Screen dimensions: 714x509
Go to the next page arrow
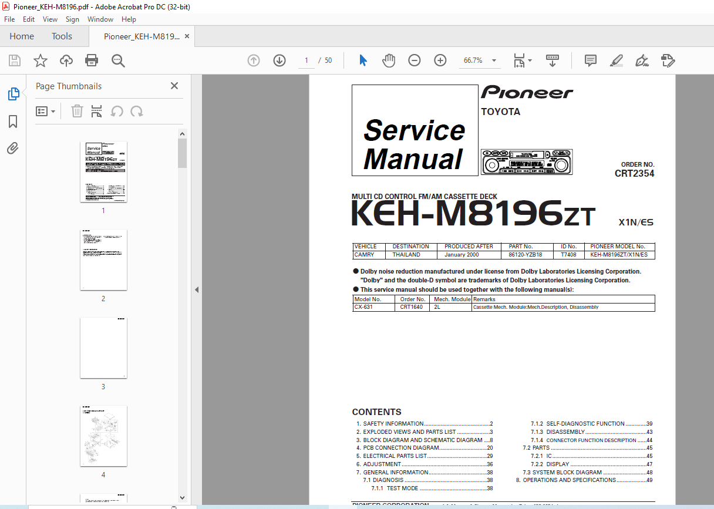pos(279,60)
